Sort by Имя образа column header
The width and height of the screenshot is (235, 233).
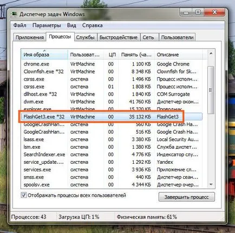tap(45, 55)
